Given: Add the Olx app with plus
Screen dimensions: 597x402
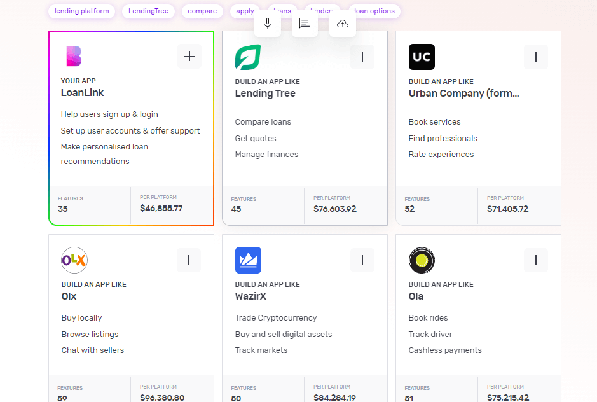Looking at the screenshot, I should (189, 260).
